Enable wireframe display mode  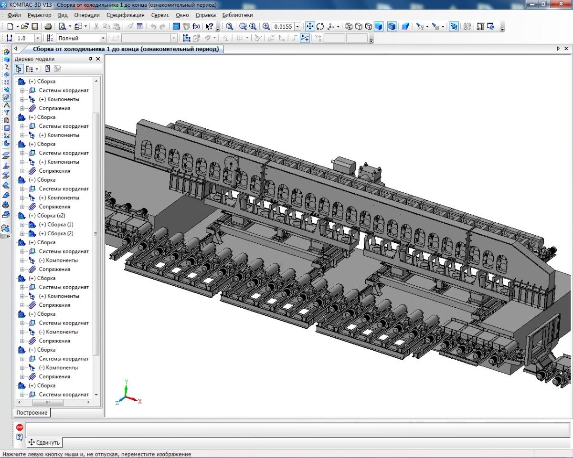pos(349,27)
